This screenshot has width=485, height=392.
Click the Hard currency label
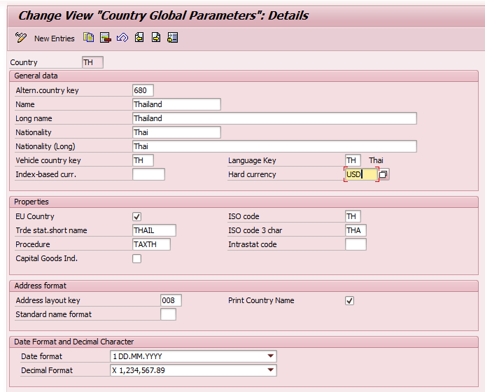(252, 174)
